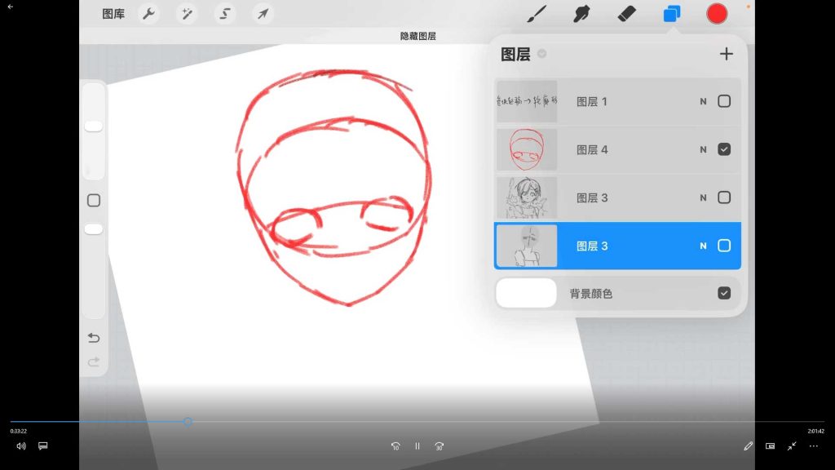This screenshot has height=470, width=835.
Task: Redo the undone stroke
Action: pos(94,362)
